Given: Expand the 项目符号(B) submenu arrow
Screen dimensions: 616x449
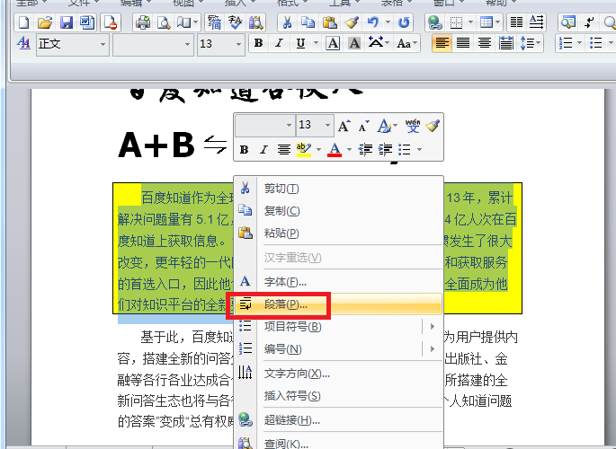Looking at the screenshot, I should click(433, 326).
